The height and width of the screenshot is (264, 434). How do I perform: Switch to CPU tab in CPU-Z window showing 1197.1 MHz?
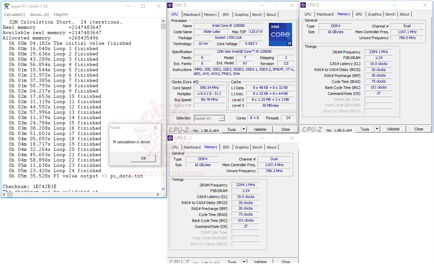(308, 14)
